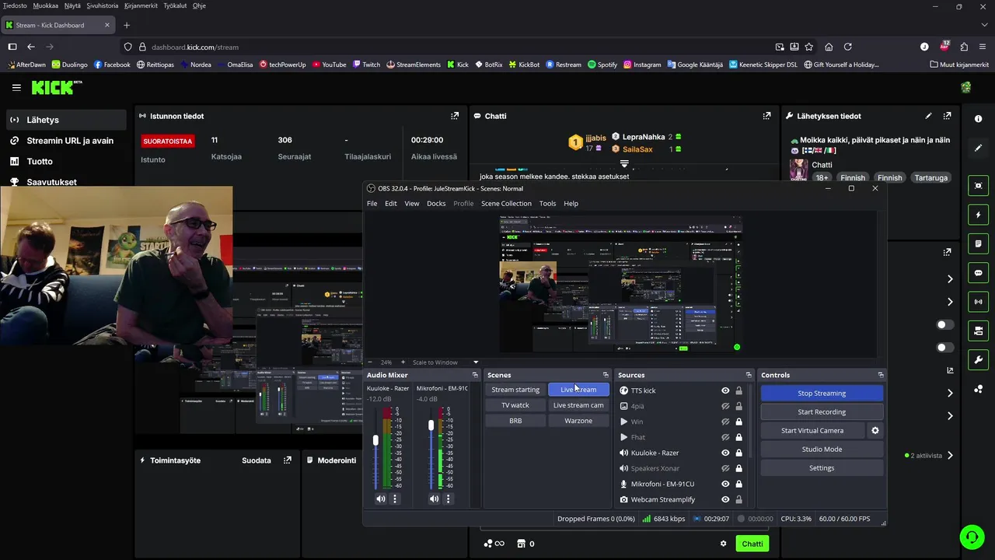Viewport: 995px width, 560px height.
Task: Pop out the Chatti panel
Action: (x=767, y=116)
